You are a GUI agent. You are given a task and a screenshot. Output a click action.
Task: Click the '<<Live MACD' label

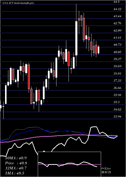(106, 170)
